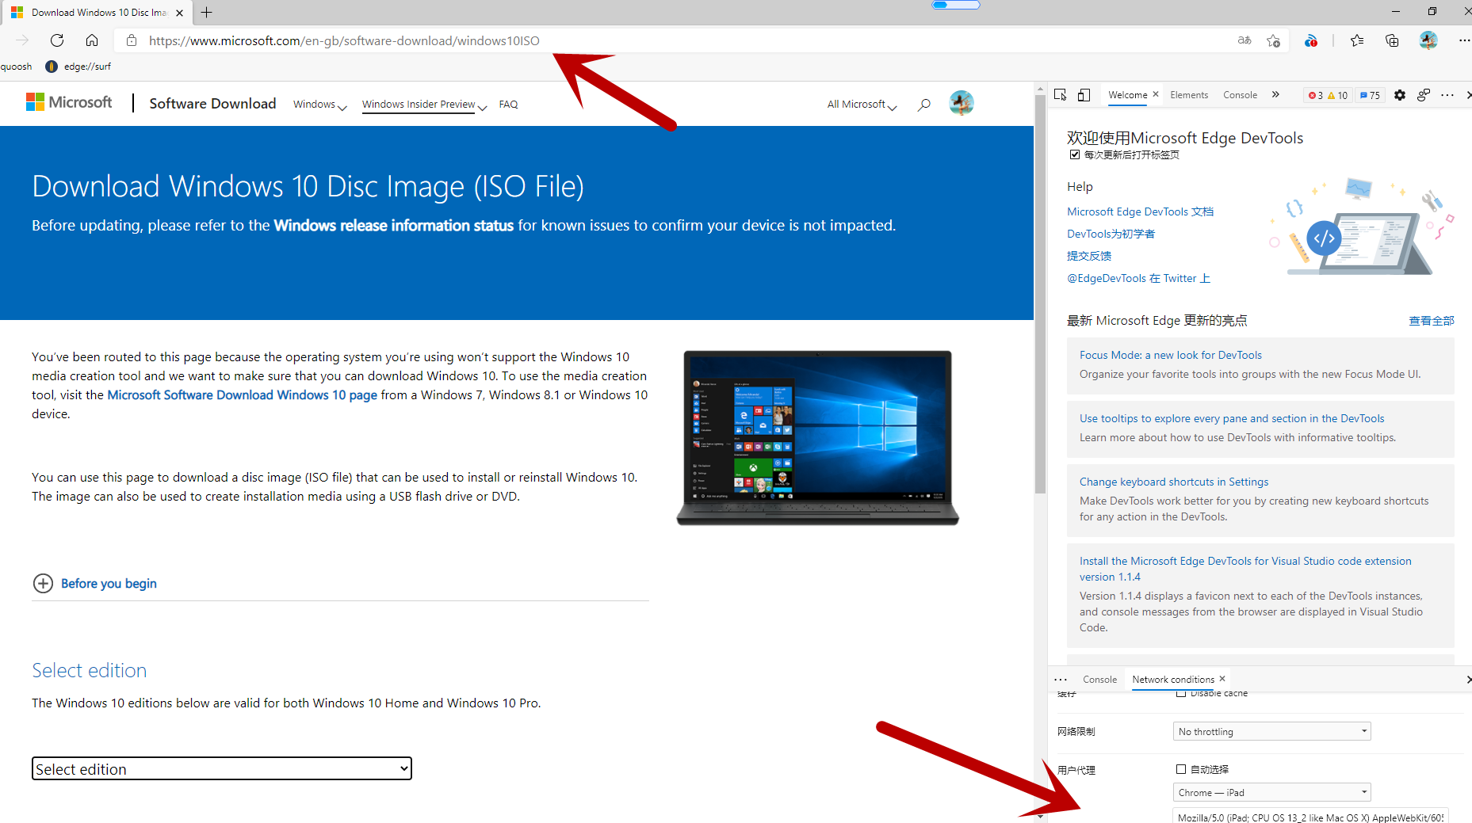Click the 75 messages counter
Viewport: 1472px width, 823px height.
tap(1370, 95)
